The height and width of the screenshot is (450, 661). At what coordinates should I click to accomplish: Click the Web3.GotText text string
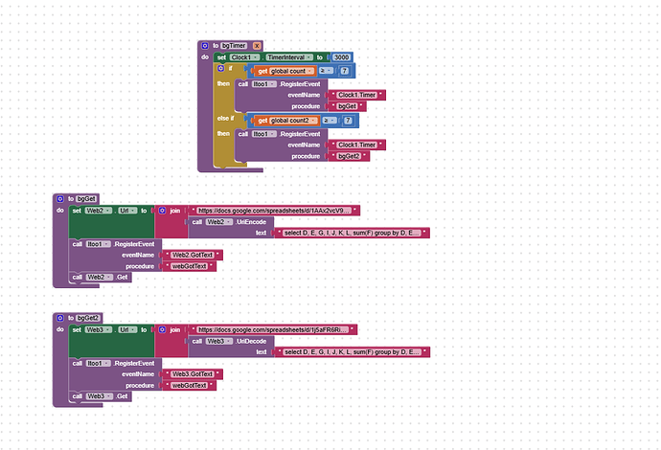tap(193, 374)
